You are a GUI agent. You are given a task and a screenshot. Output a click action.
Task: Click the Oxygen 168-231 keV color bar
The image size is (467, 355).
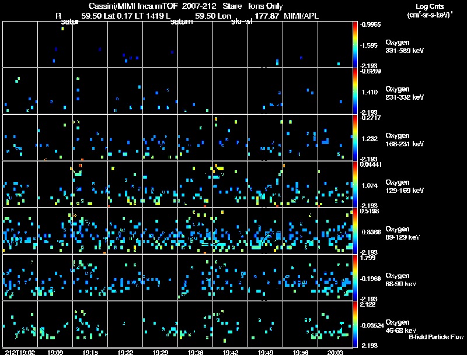point(355,138)
